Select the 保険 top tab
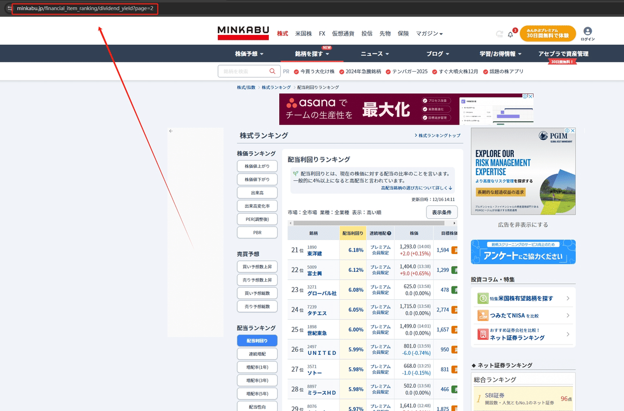 [x=403, y=33]
